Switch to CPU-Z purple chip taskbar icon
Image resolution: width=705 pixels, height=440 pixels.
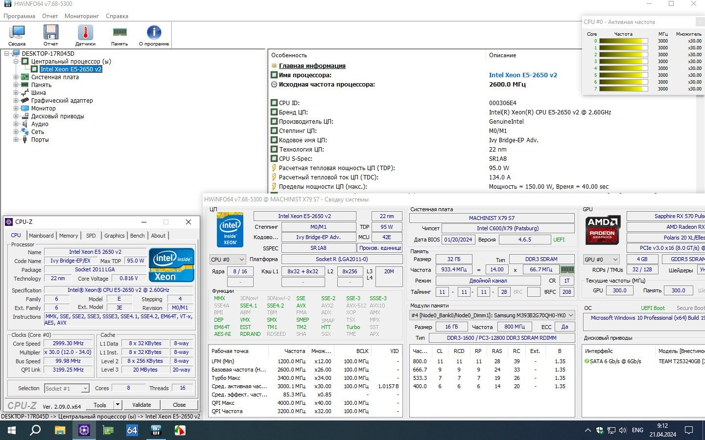(84, 430)
